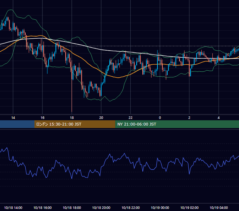Click the 10/18 14:00 date label
The height and width of the screenshot is (211, 239).
[x=13, y=207]
